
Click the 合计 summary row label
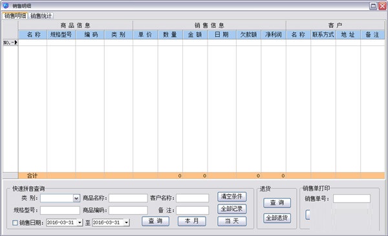32,176
